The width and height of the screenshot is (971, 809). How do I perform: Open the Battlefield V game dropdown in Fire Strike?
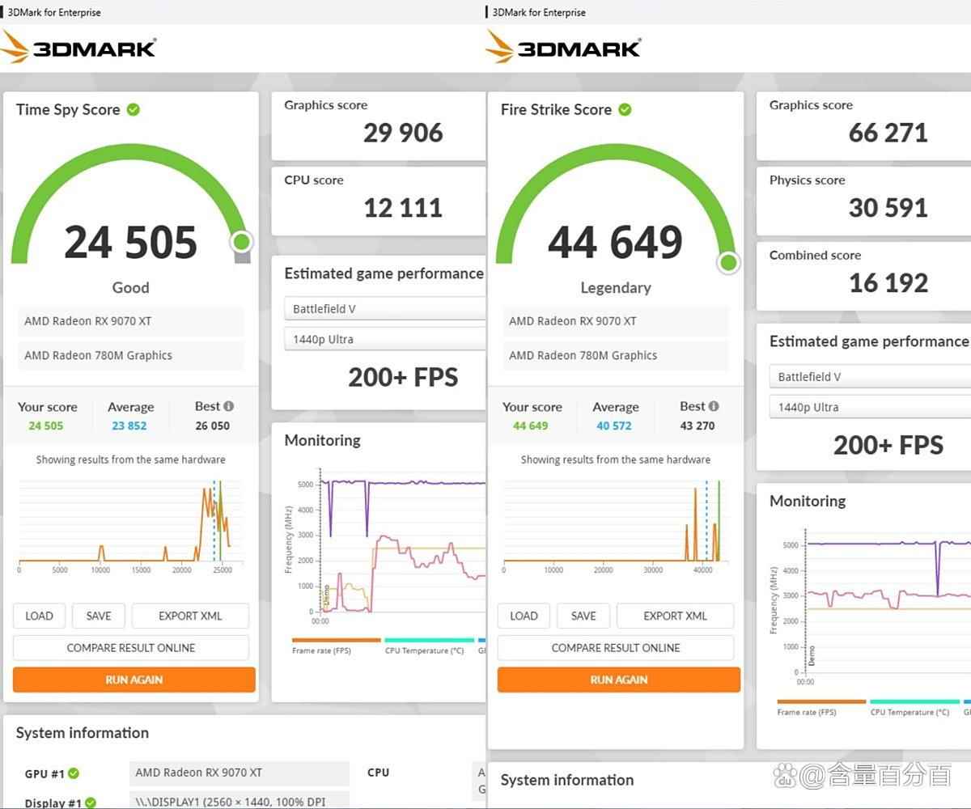pyautogui.click(x=870, y=376)
